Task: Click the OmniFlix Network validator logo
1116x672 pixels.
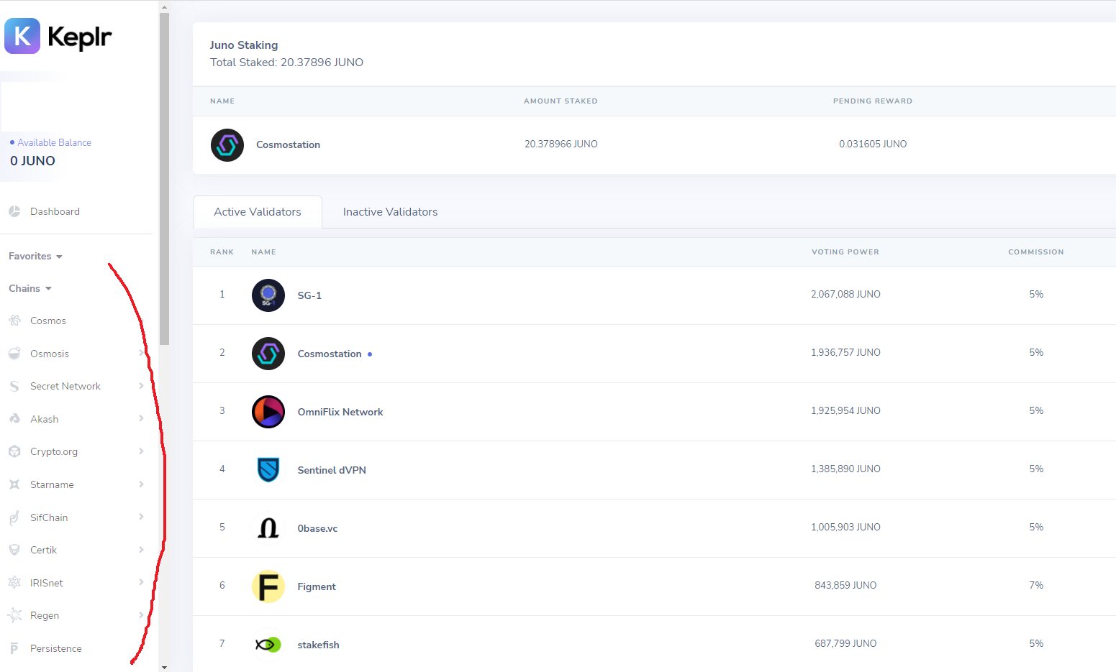Action: coord(268,412)
